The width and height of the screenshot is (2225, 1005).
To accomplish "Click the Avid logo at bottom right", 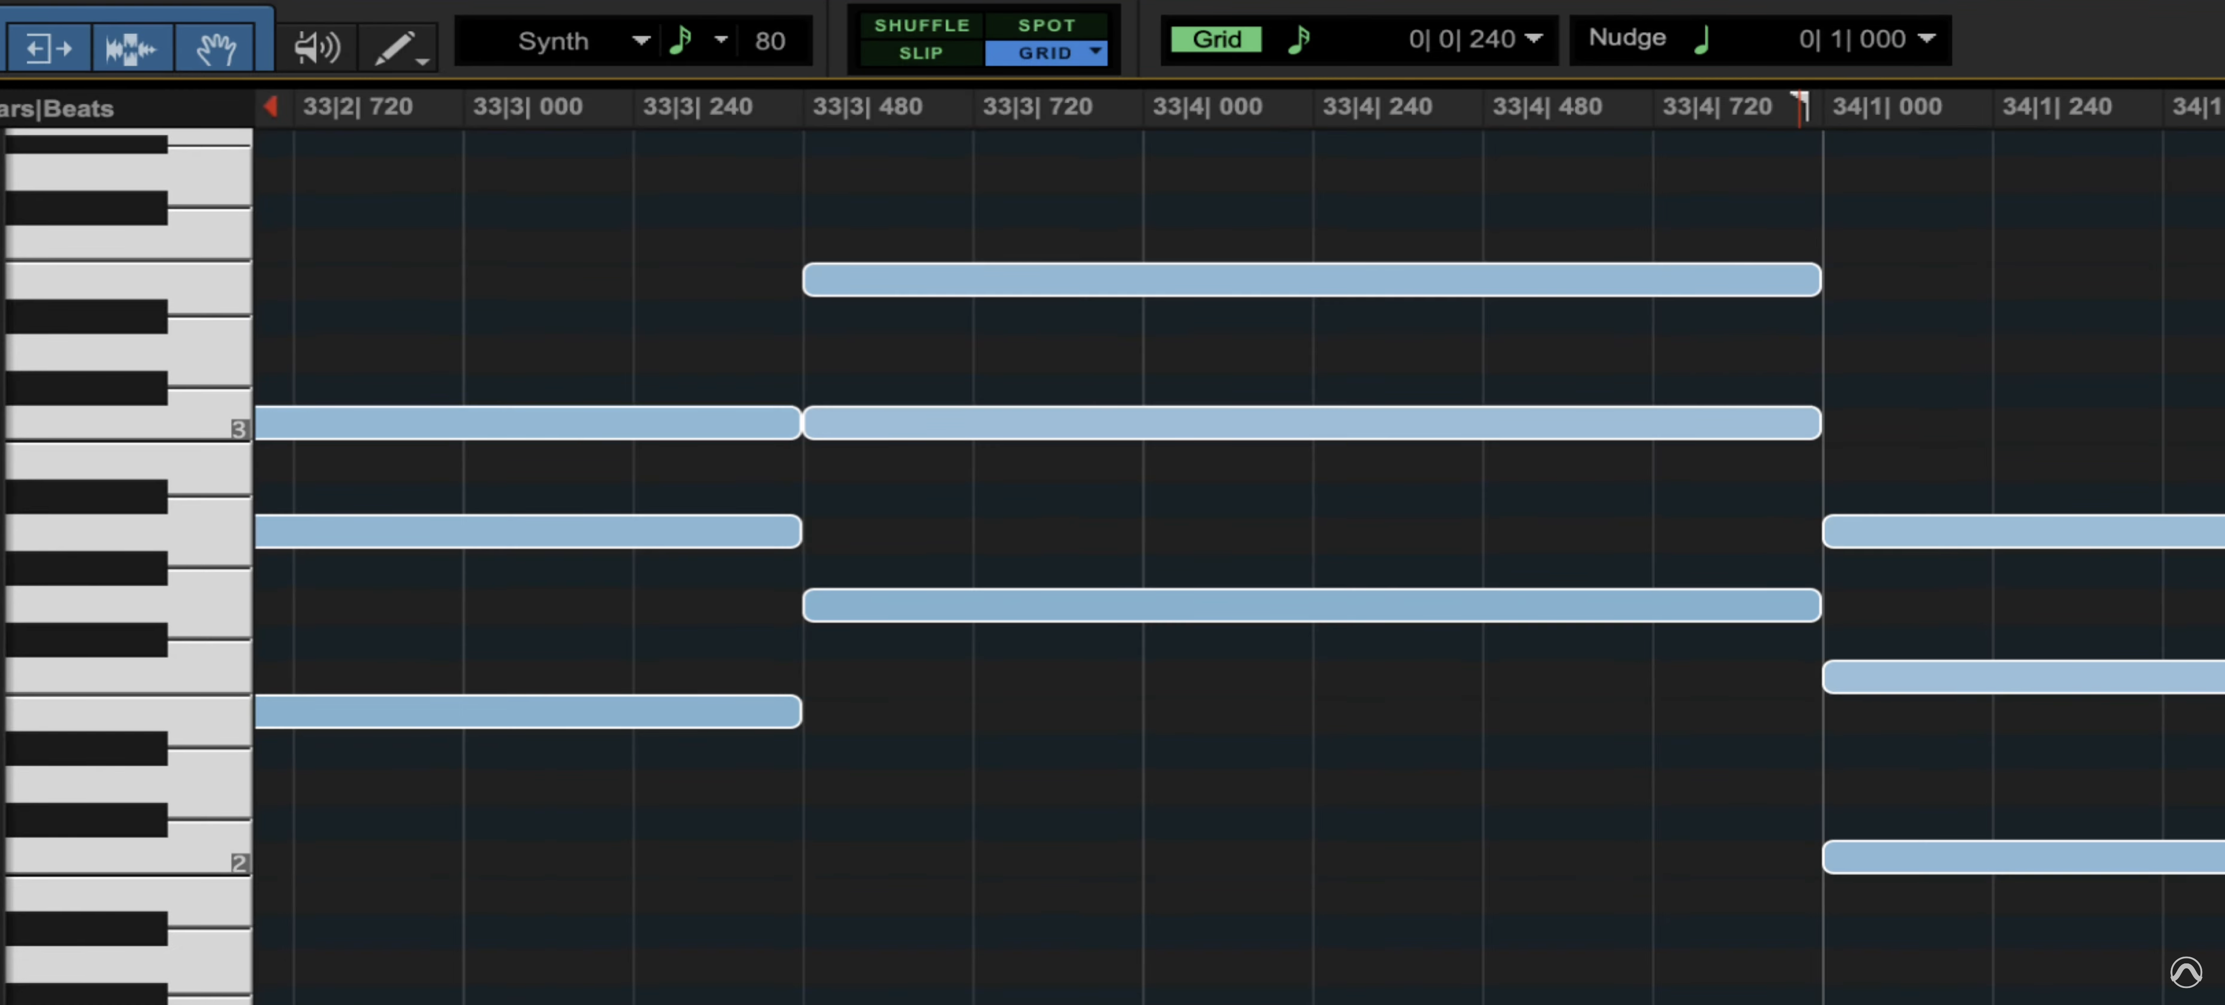I will pos(2186,972).
